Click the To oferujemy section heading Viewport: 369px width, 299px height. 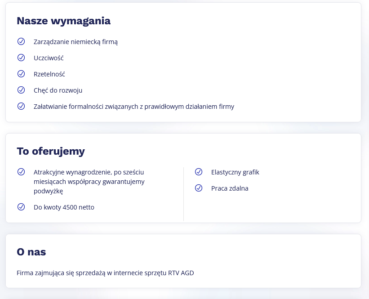[50, 151]
